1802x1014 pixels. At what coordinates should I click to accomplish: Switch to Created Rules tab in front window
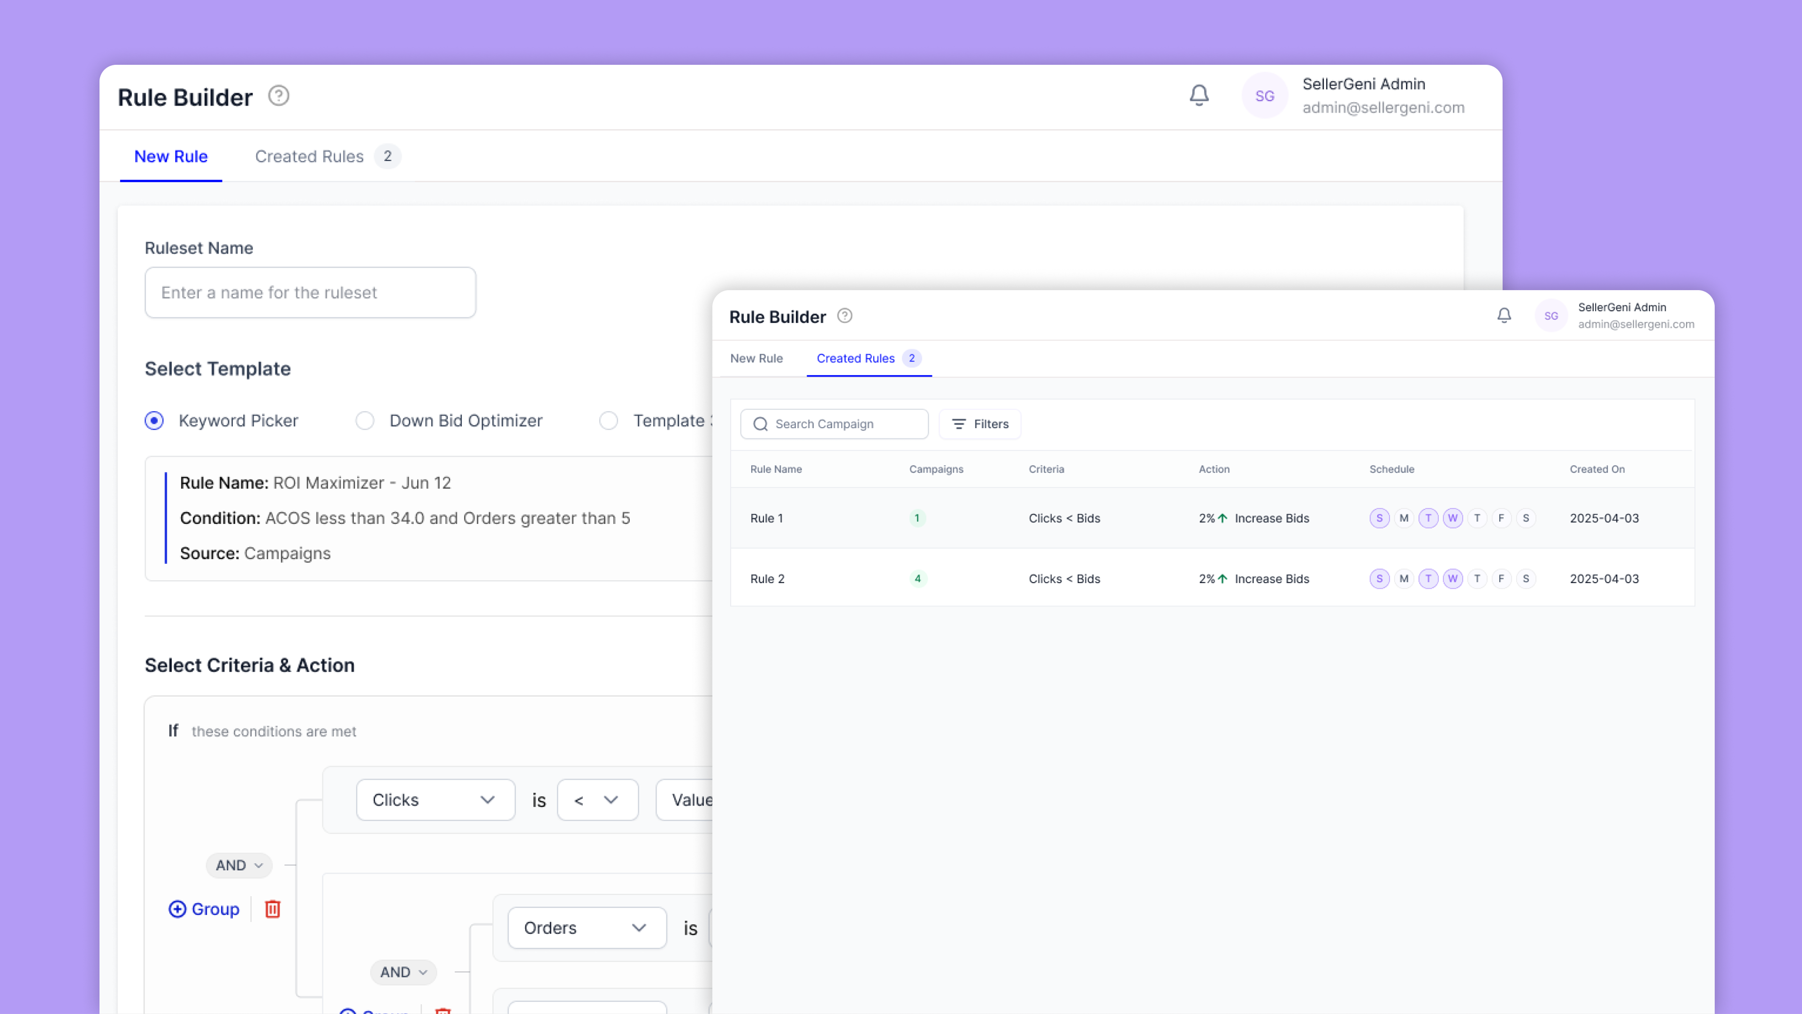pos(869,358)
